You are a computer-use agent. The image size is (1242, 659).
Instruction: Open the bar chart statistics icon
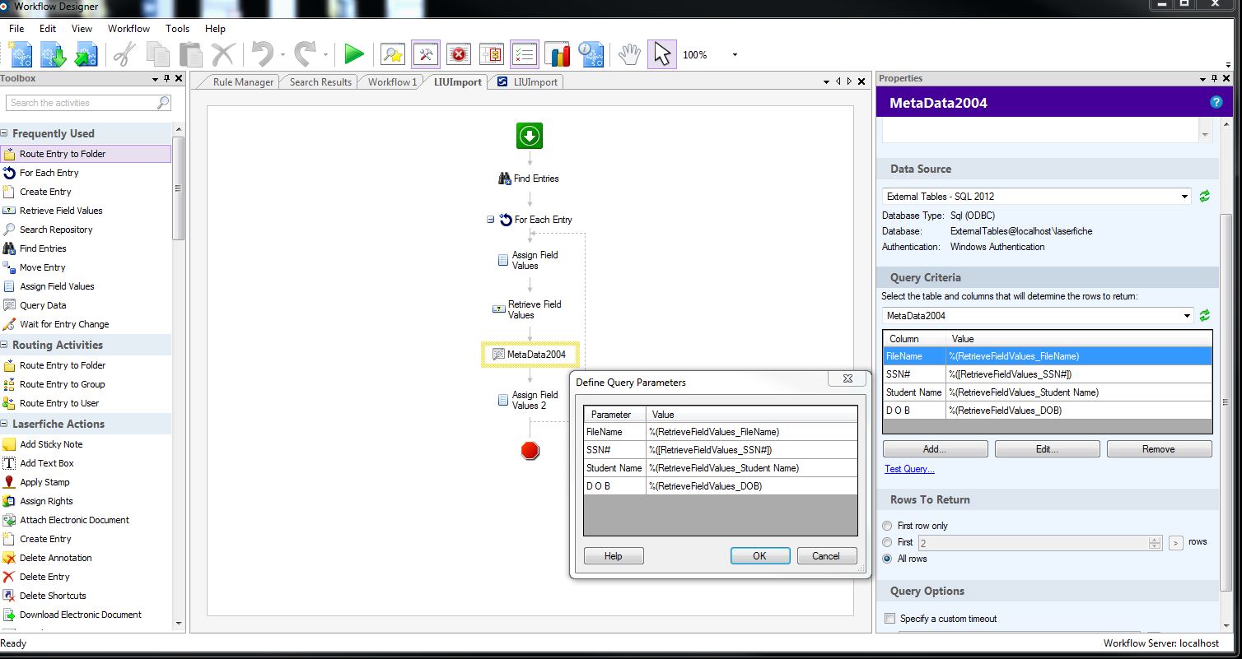click(x=558, y=54)
